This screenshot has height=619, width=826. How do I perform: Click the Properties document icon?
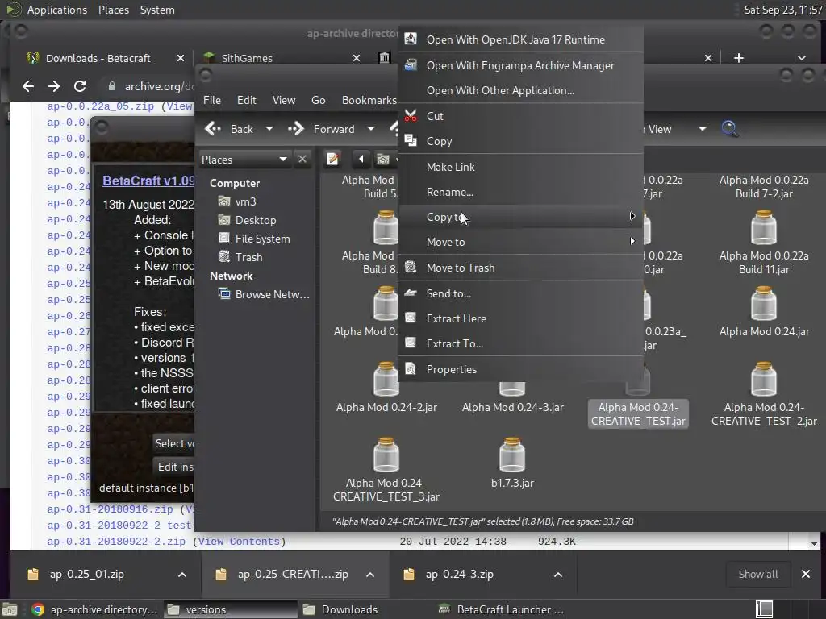pos(411,368)
